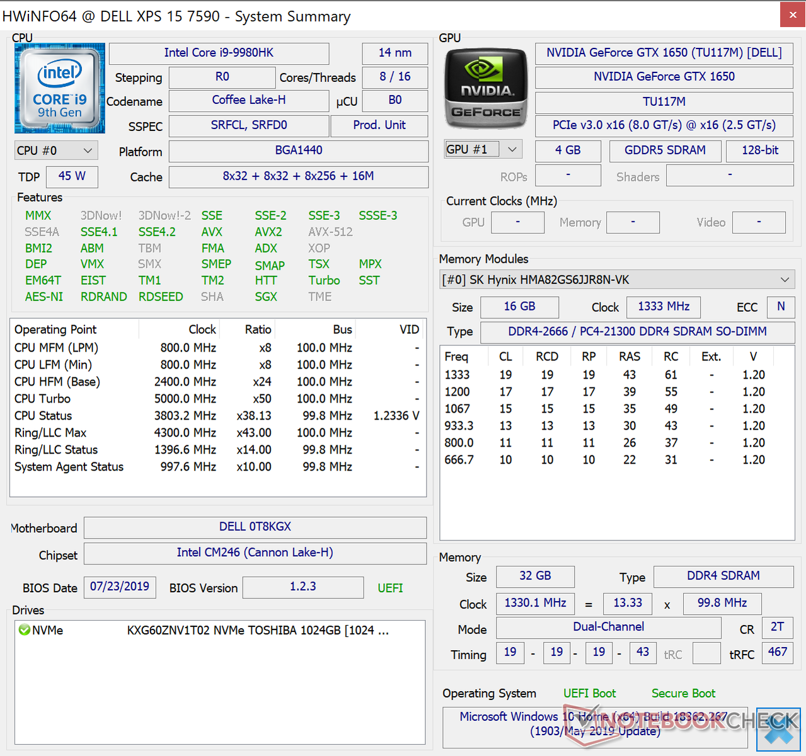806x756 pixels.
Task: Click the Turbo feature label
Action: (x=324, y=280)
